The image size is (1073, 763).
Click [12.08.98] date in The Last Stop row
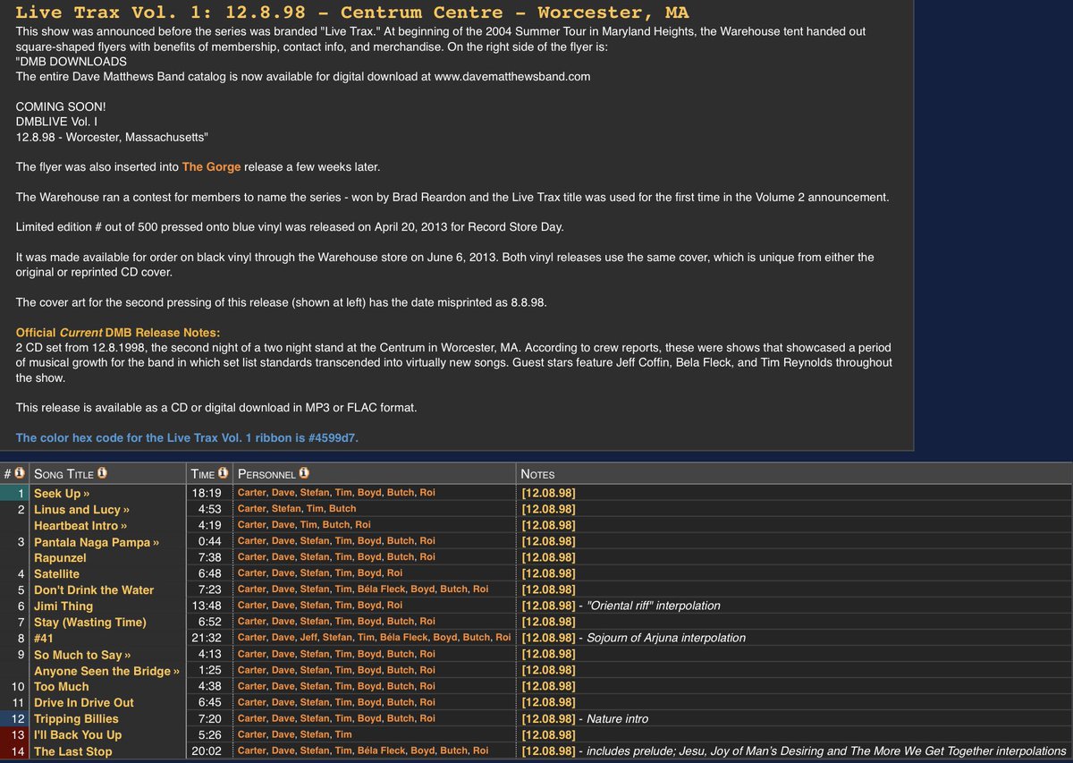548,751
